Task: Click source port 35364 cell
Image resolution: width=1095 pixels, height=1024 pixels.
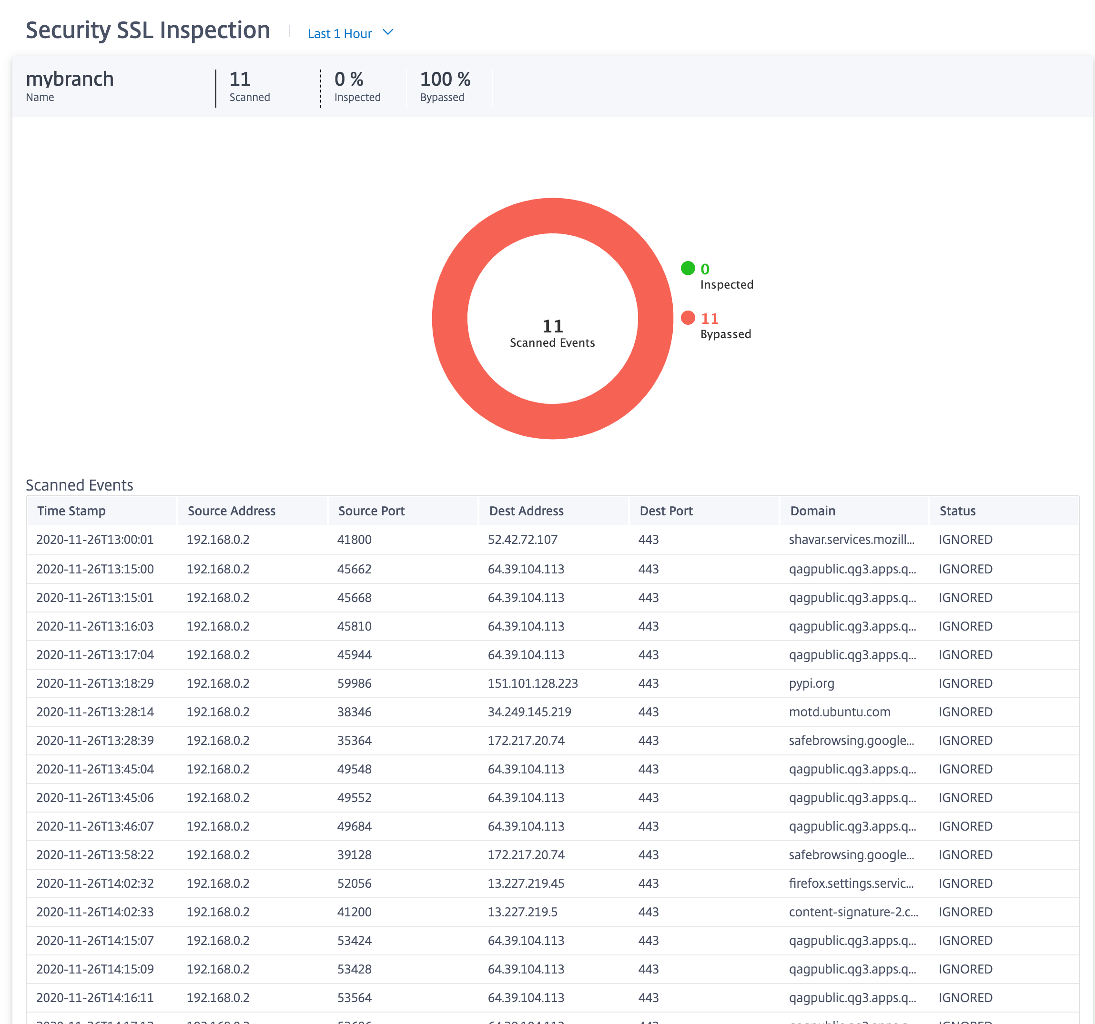Action: click(354, 741)
